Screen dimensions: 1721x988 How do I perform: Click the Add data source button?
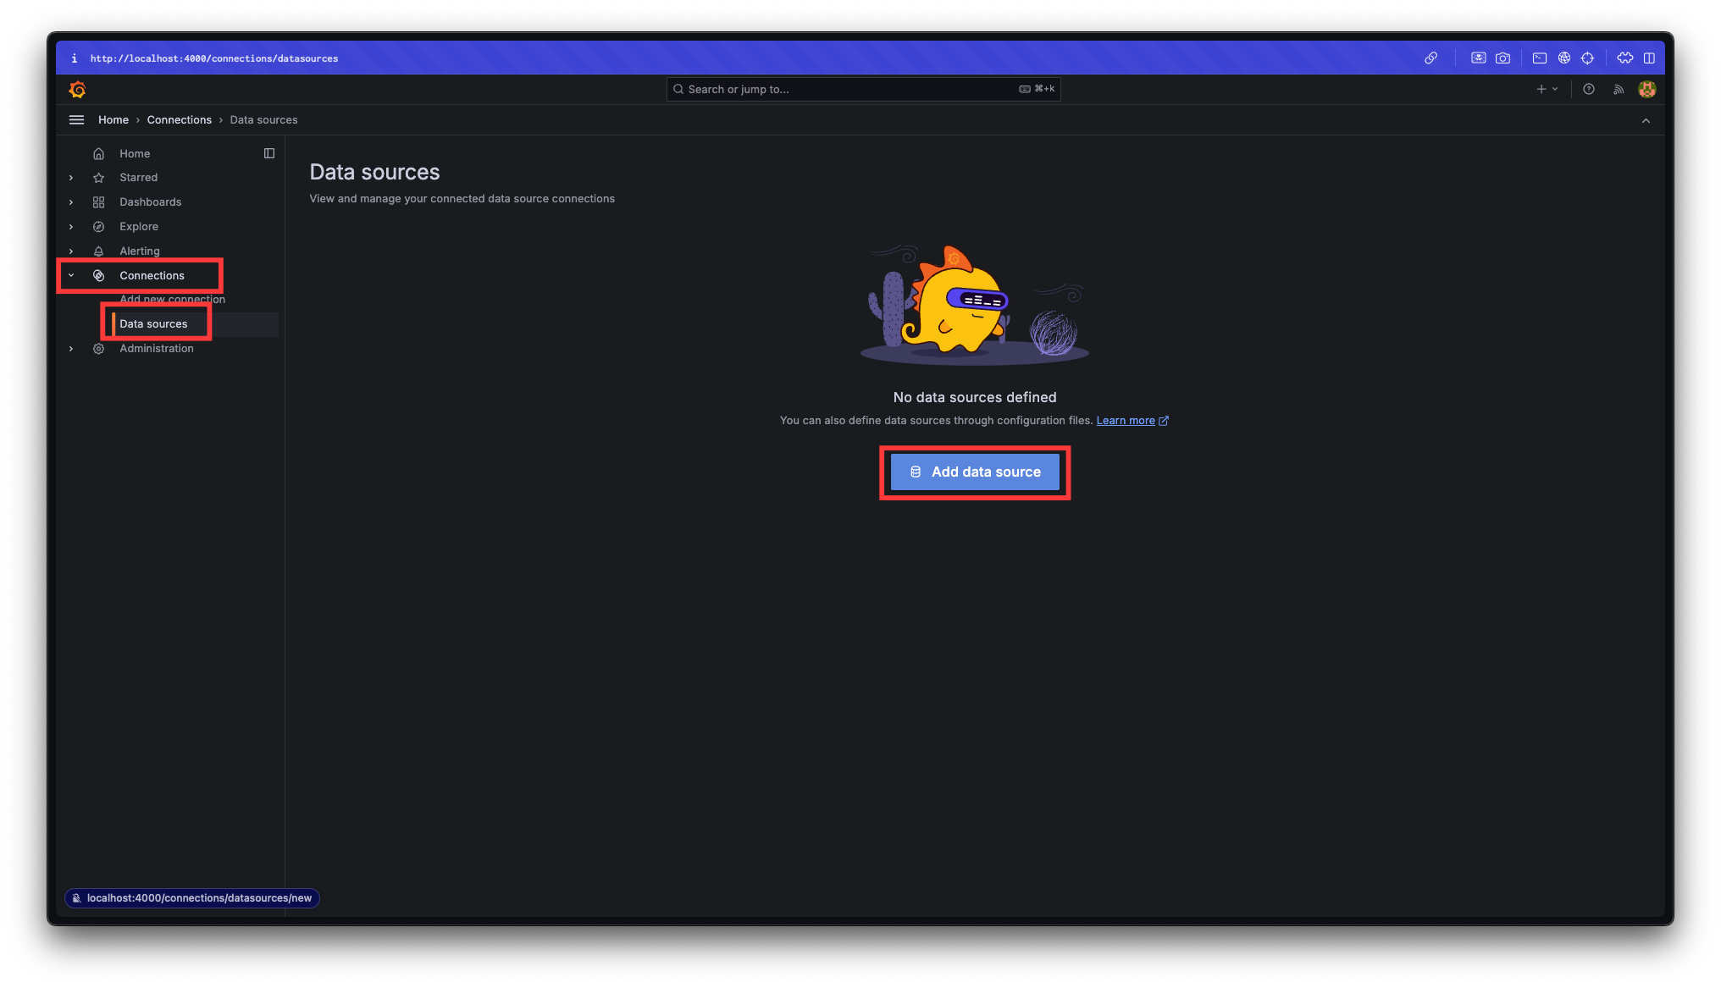click(x=975, y=472)
